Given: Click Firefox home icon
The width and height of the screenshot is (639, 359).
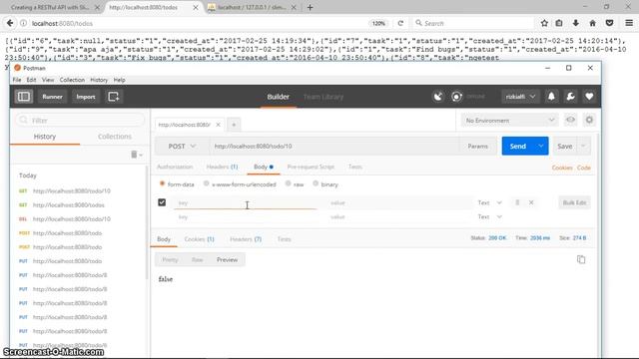Looking at the screenshot, I should click(592, 23).
